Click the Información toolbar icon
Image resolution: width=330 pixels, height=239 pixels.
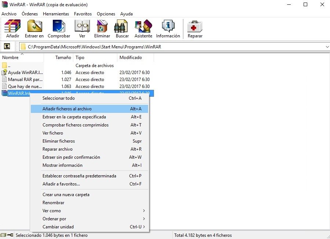pos(168,26)
